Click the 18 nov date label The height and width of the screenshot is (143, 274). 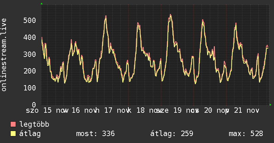[149, 110]
